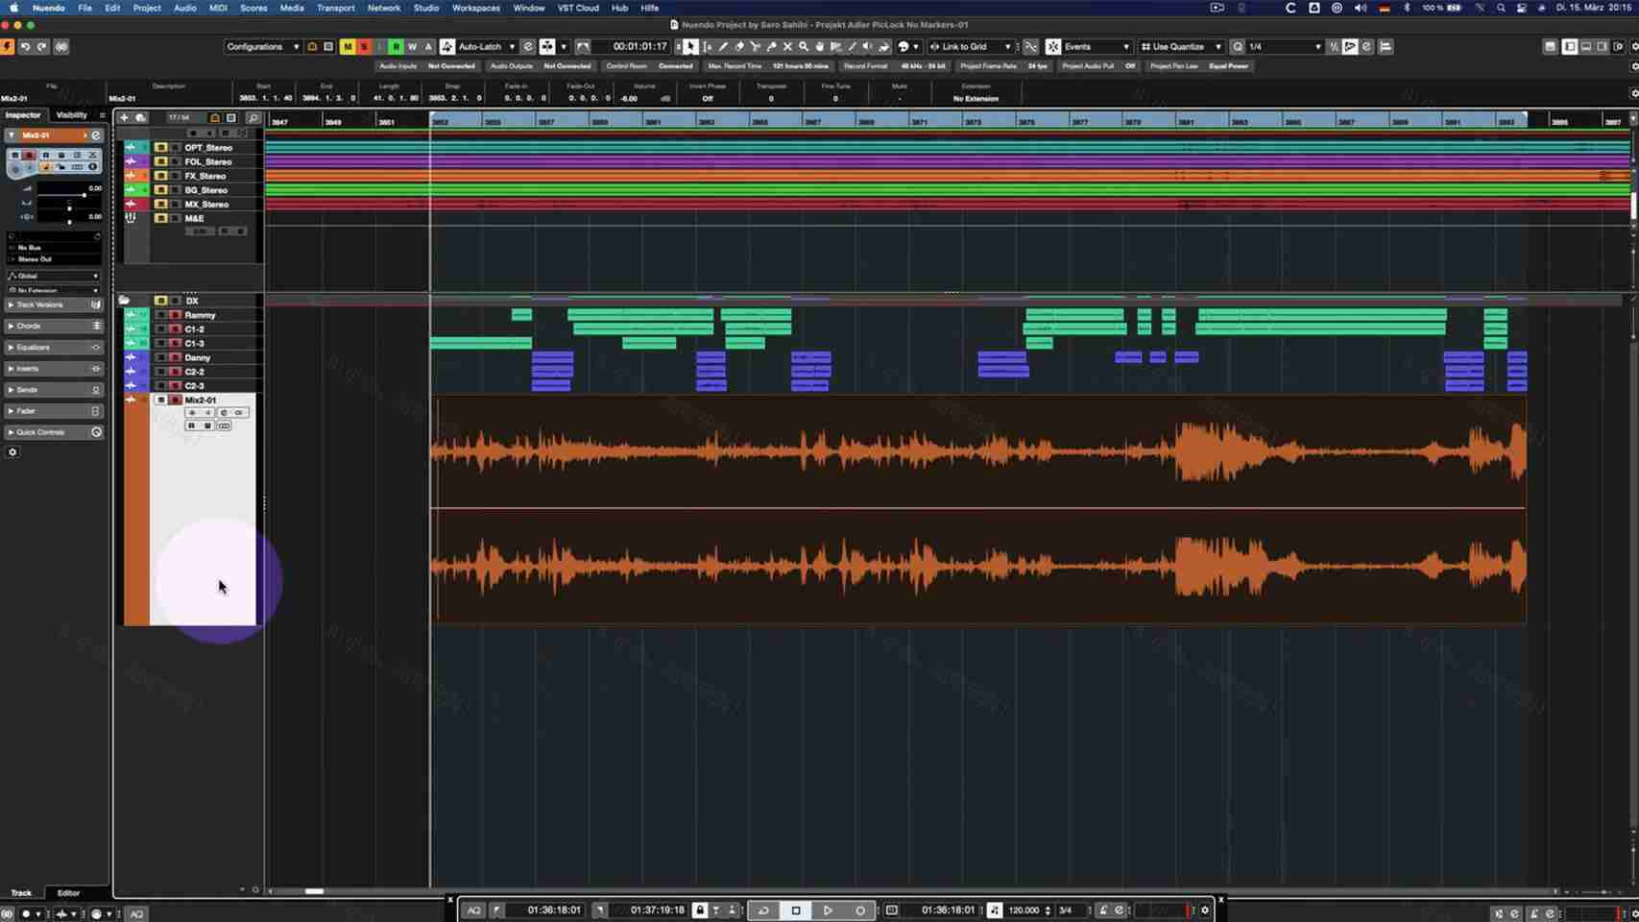The image size is (1639, 922).
Task: Open the Auto-Latch automation mode dropdown
Action: pyautogui.click(x=486, y=46)
